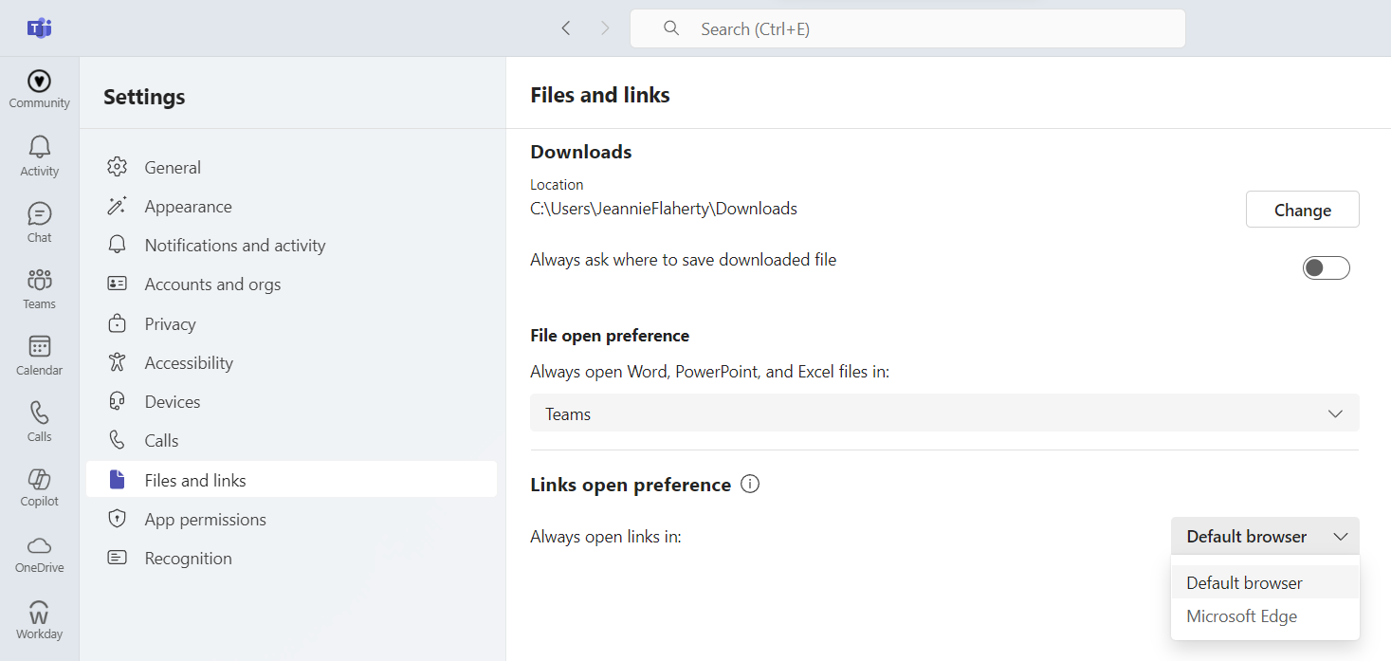The height and width of the screenshot is (661, 1391).
Task: Click the Change download location button
Action: click(x=1301, y=211)
